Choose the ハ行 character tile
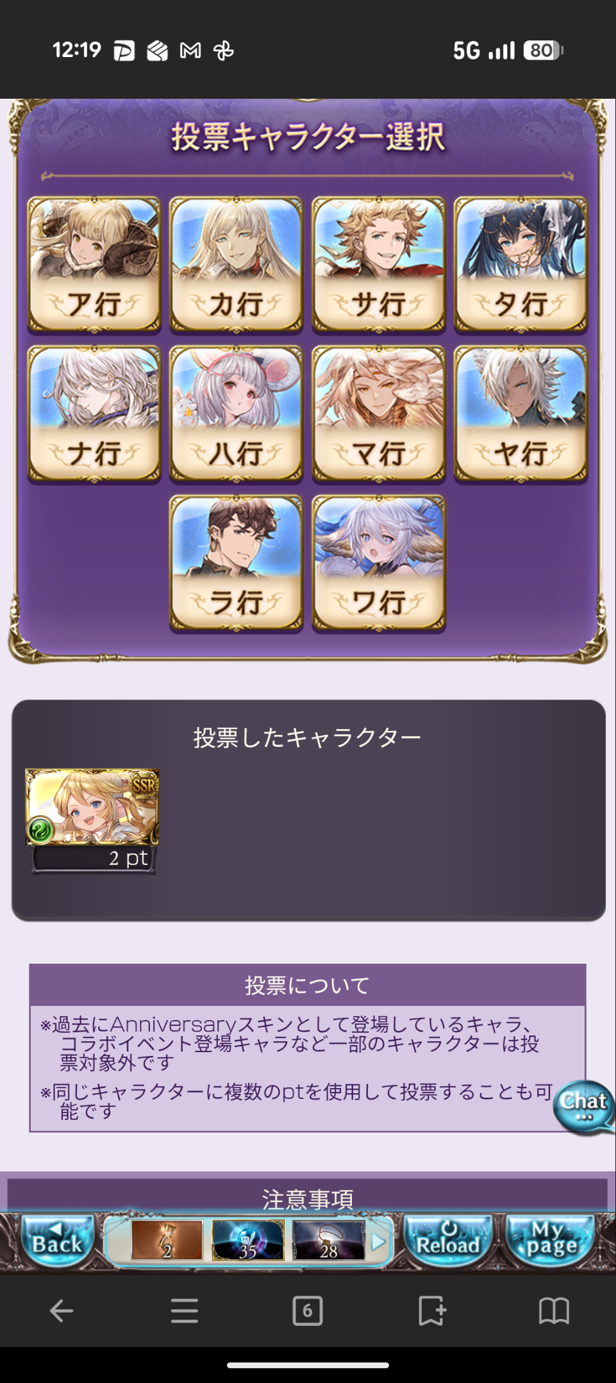 click(x=236, y=414)
